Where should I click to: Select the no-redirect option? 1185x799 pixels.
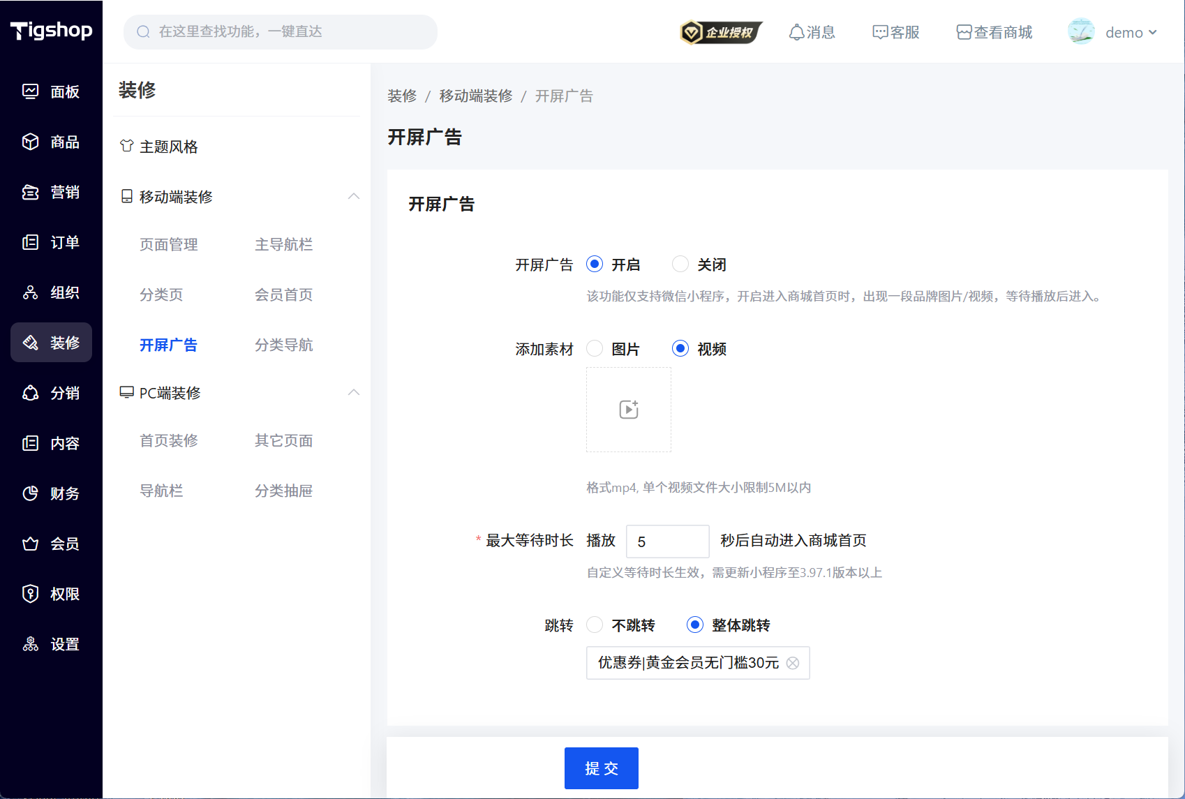(595, 625)
